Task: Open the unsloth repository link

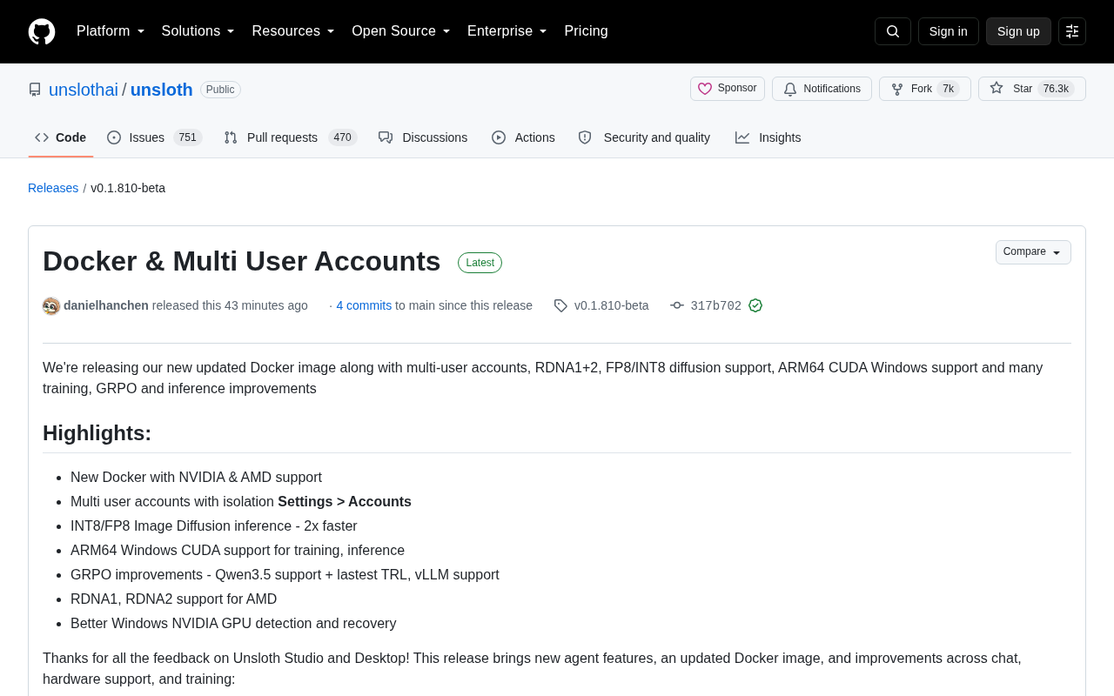Action: click(162, 90)
